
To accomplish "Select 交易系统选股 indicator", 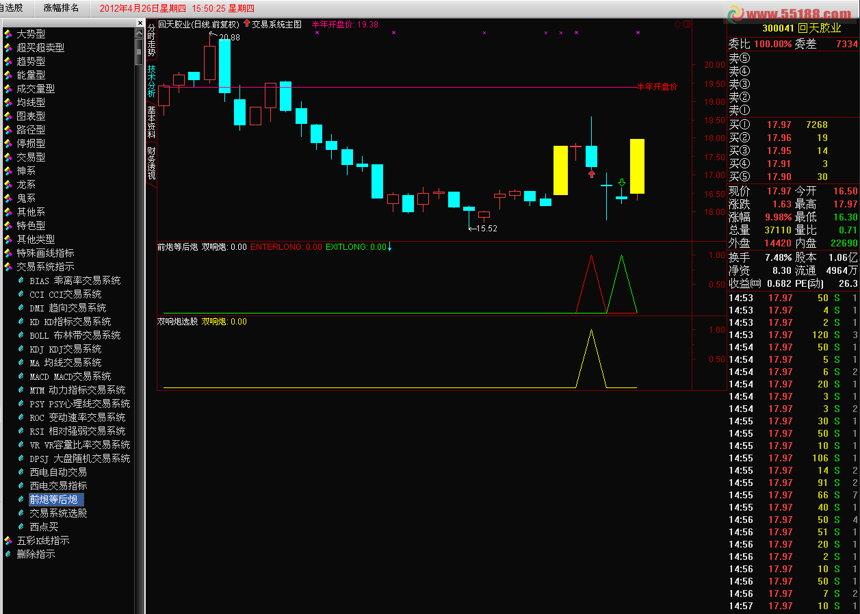I will 58,513.
